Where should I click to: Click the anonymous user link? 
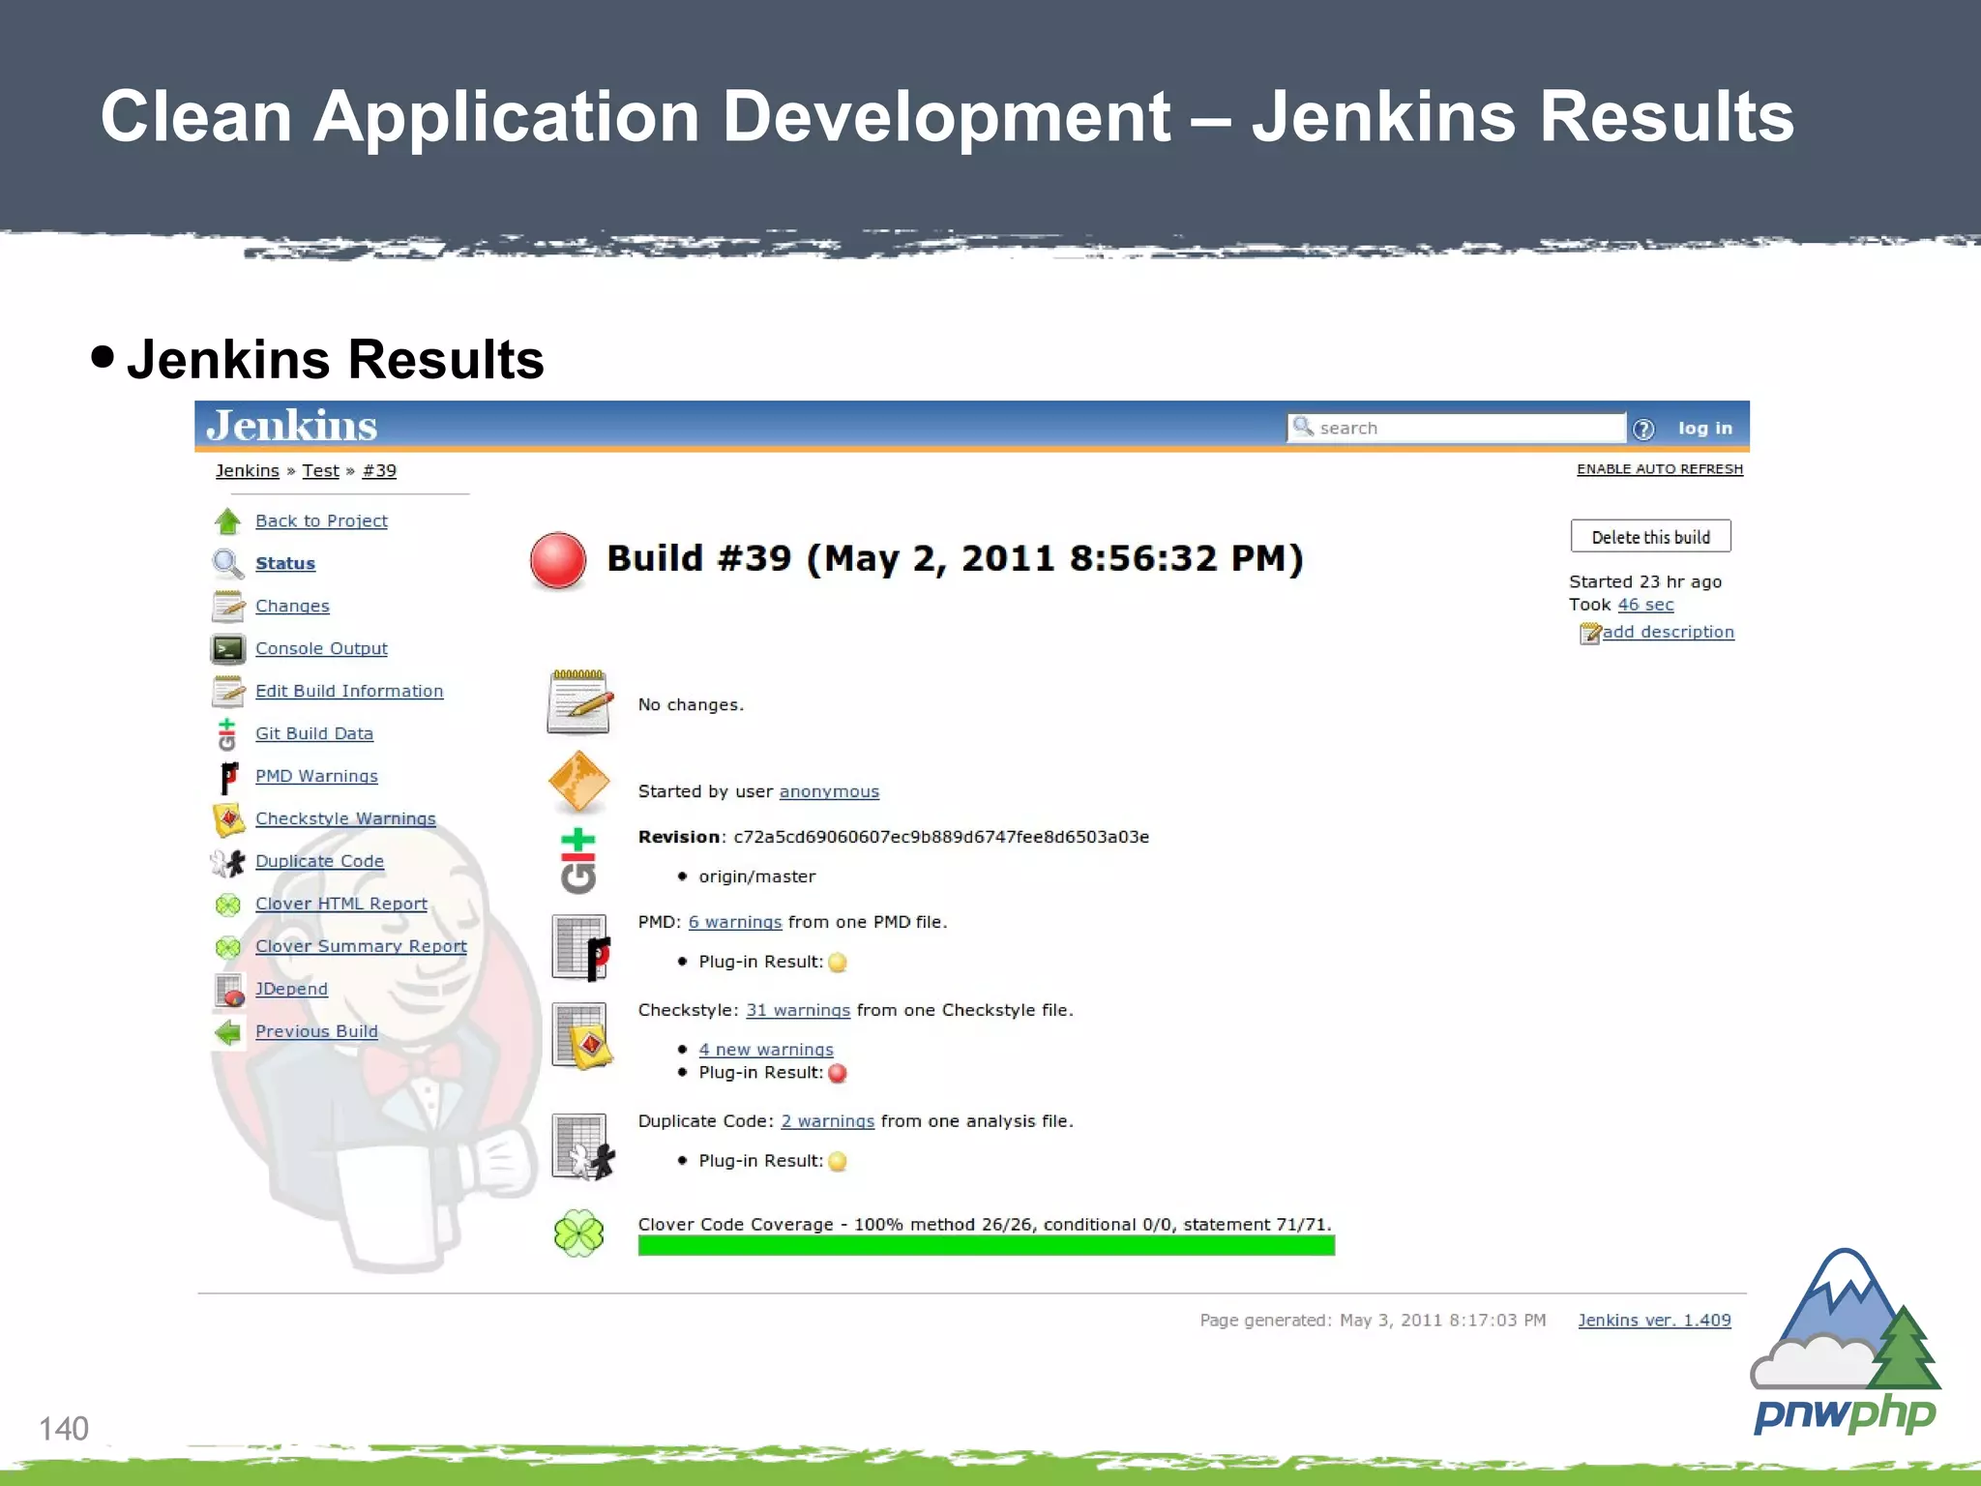[x=829, y=791]
